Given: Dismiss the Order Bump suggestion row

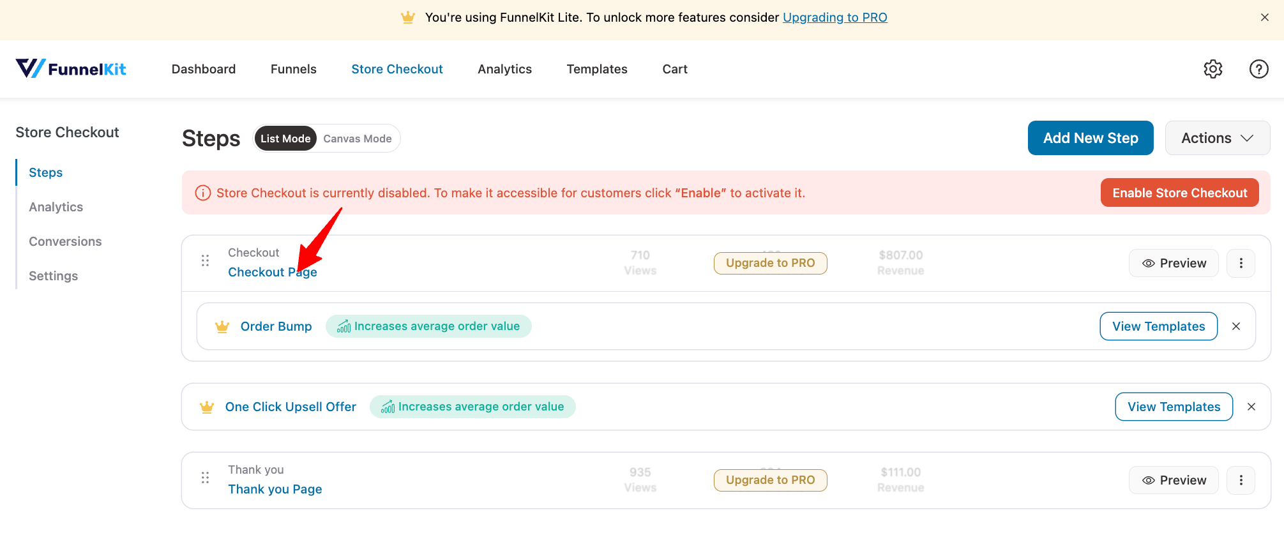Looking at the screenshot, I should [x=1236, y=326].
